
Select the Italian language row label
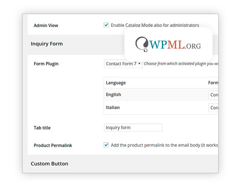(113, 108)
